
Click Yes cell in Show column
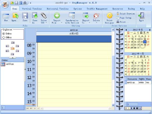pyautogui.click(x=148, y=82)
